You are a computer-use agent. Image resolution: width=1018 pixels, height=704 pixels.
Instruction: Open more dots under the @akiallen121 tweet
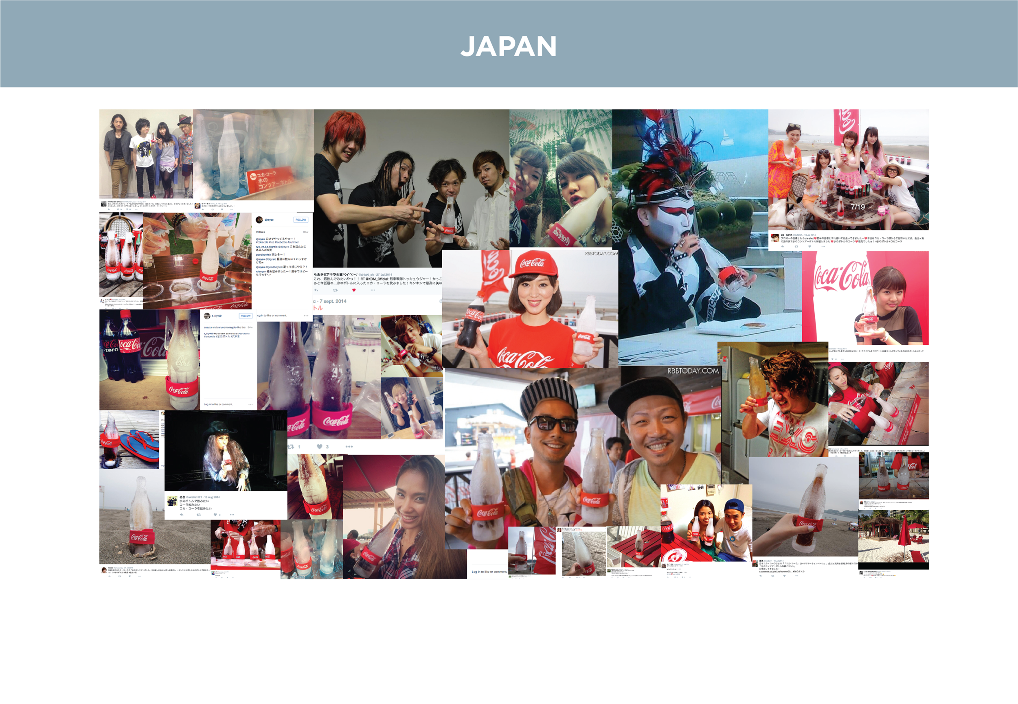[232, 514]
